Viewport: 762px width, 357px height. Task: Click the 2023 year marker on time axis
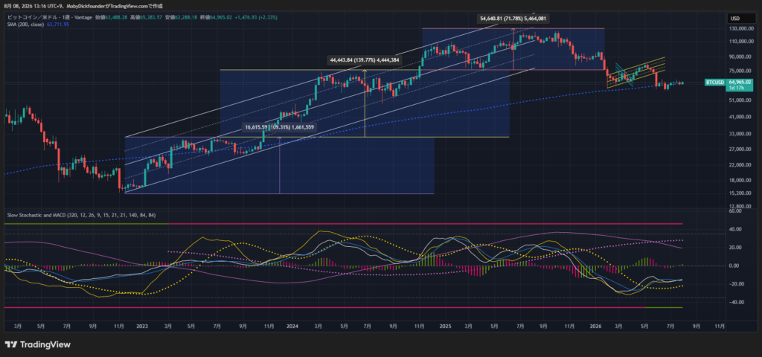142,327
